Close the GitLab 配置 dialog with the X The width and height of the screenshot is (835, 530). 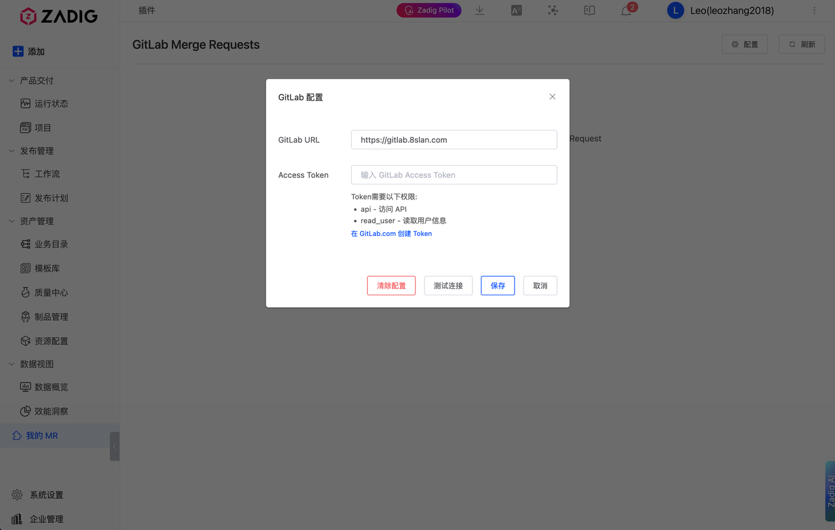coord(553,96)
